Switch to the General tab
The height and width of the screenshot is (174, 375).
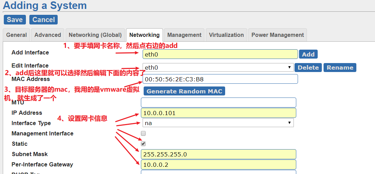[x=17, y=35]
